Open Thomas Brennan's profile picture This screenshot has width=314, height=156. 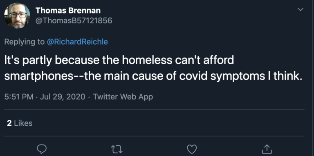[x=17, y=16]
